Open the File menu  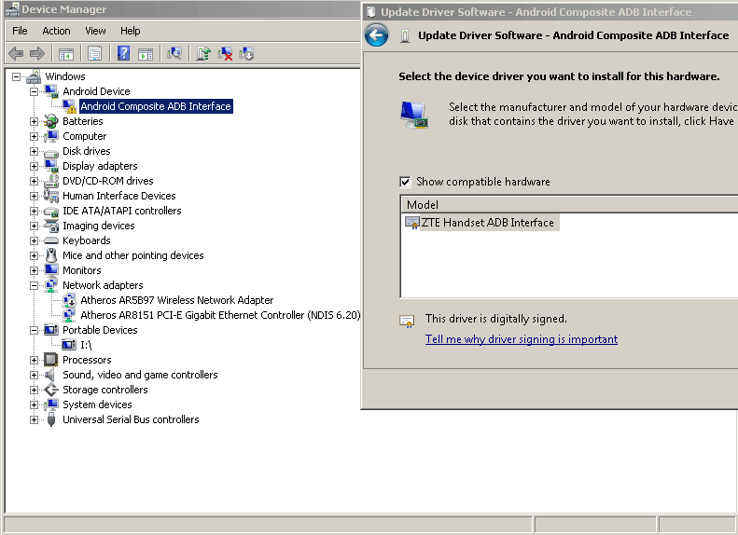pyautogui.click(x=20, y=31)
